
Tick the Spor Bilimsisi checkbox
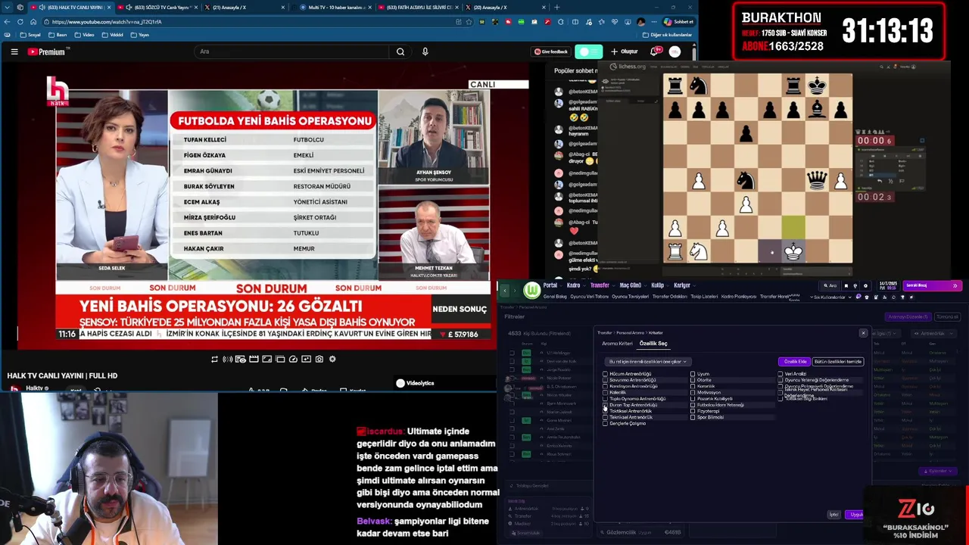pyautogui.click(x=693, y=417)
